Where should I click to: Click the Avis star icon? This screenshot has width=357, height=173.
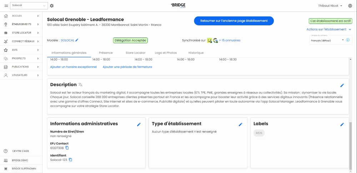(x=6, y=50)
